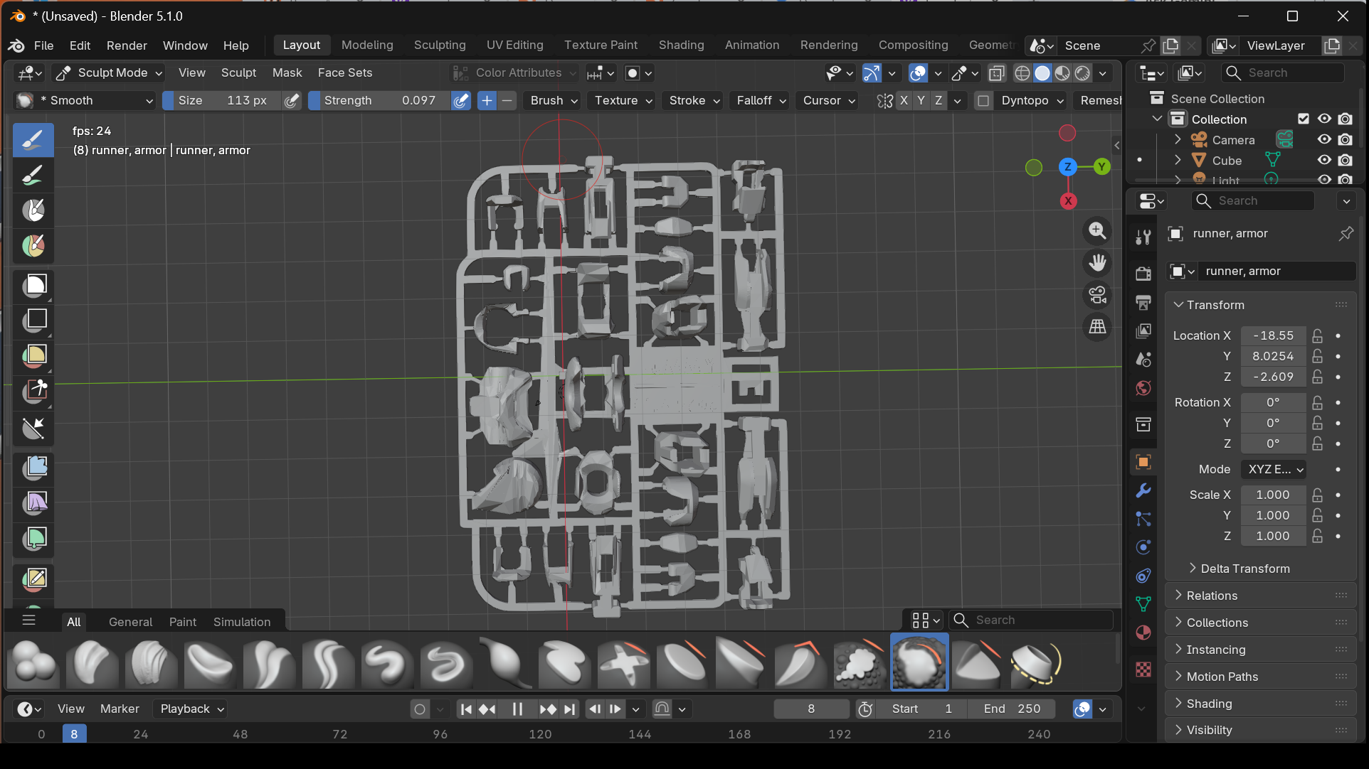This screenshot has width=1369, height=769.
Task: Toggle strength pressure sensitivity pen icon
Action: coord(461,101)
